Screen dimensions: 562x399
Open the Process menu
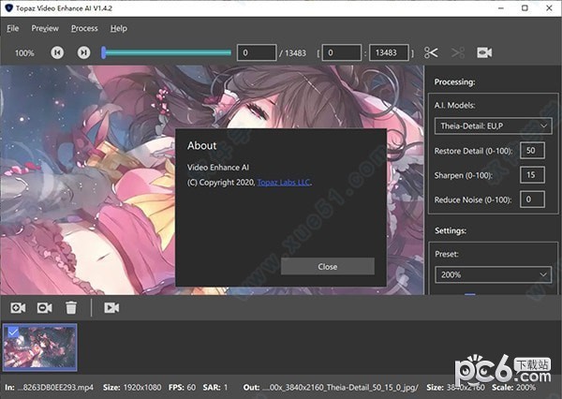(x=84, y=28)
